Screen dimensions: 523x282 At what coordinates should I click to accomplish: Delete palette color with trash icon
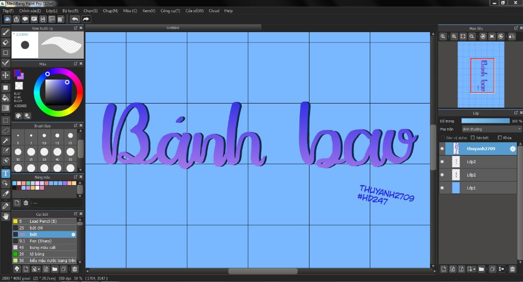point(26,203)
